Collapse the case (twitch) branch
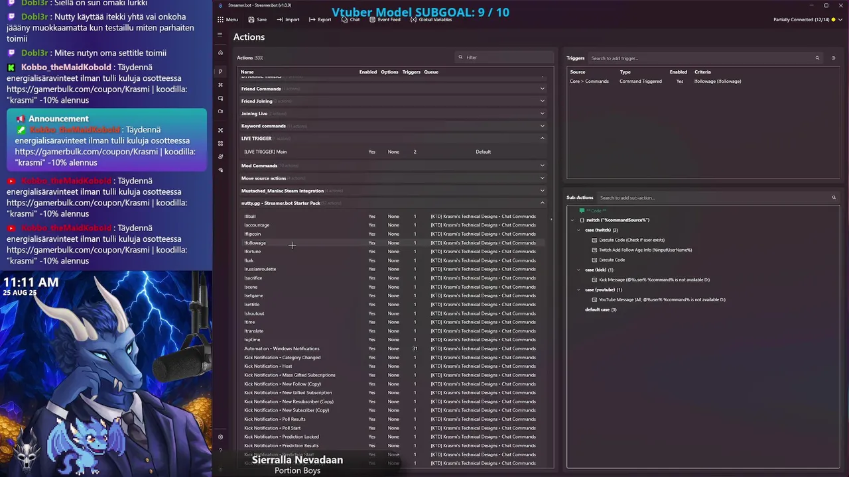This screenshot has width=849, height=477. (x=578, y=230)
